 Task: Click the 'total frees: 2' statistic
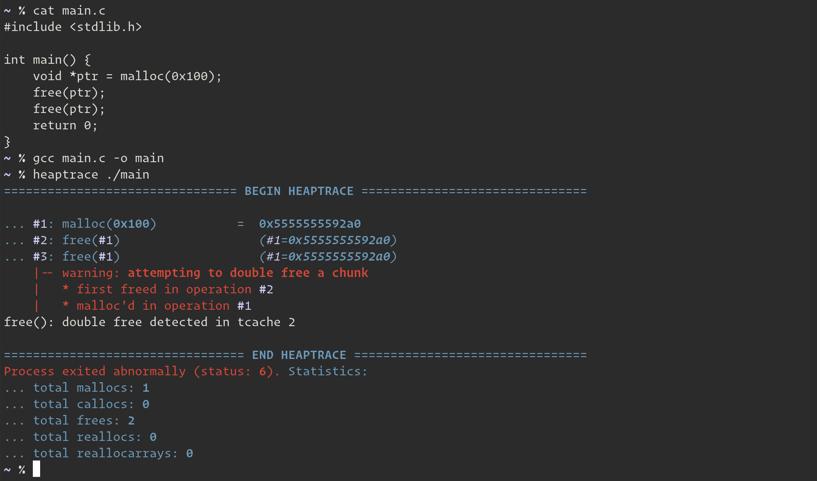click(84, 420)
